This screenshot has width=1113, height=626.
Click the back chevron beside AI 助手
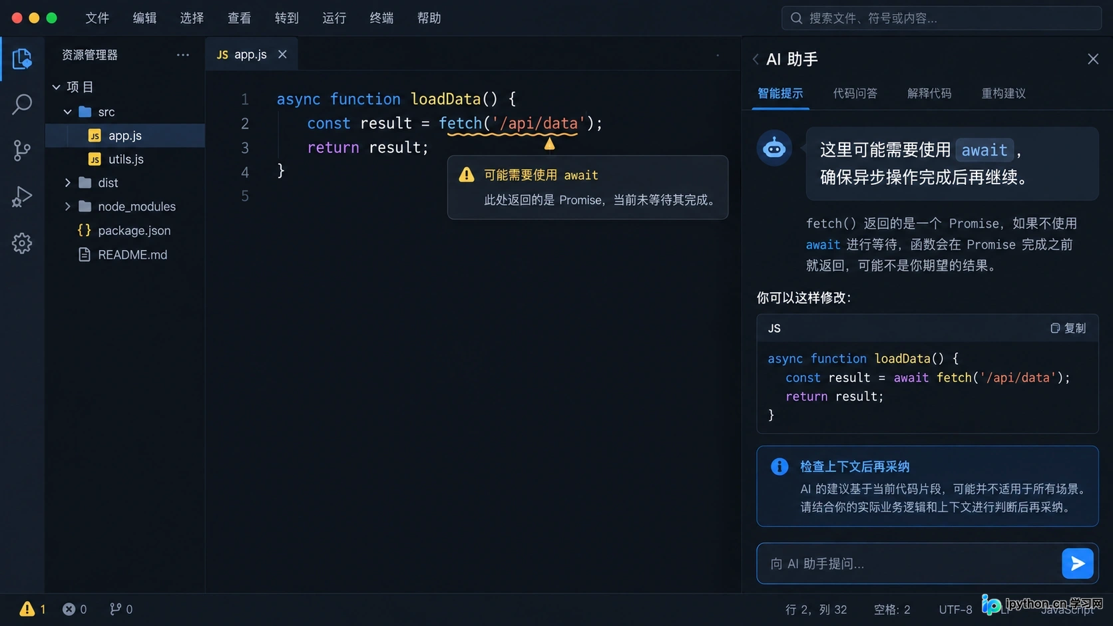point(756,59)
